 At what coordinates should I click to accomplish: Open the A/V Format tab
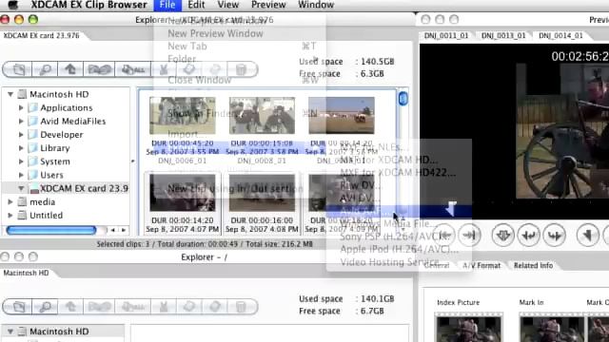pos(481,266)
